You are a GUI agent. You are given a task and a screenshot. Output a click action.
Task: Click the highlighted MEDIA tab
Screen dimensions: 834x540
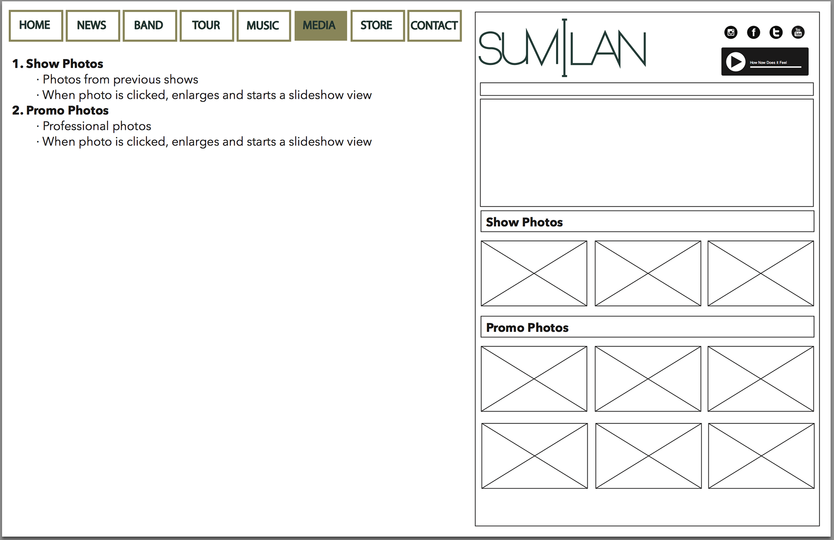point(320,26)
